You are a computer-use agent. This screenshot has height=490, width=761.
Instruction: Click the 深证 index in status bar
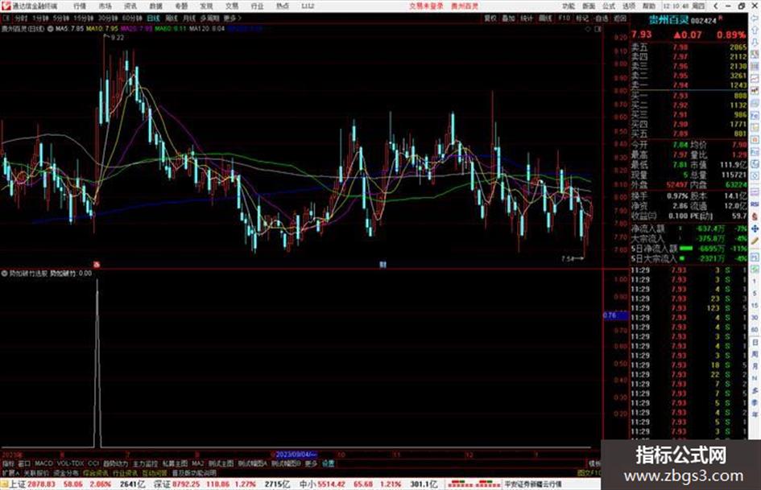click(162, 484)
